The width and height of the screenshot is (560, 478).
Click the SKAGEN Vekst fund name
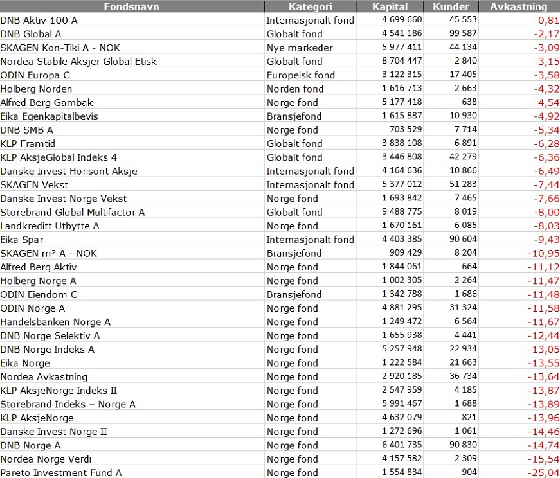point(34,185)
